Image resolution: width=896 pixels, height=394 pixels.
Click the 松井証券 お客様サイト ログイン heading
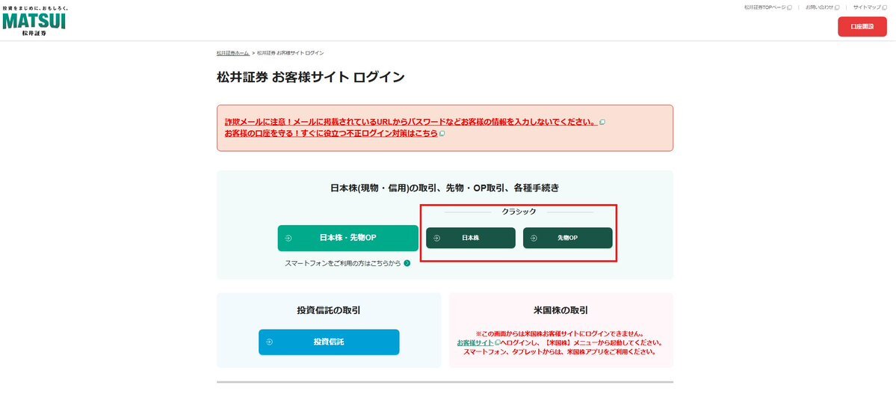pos(310,77)
